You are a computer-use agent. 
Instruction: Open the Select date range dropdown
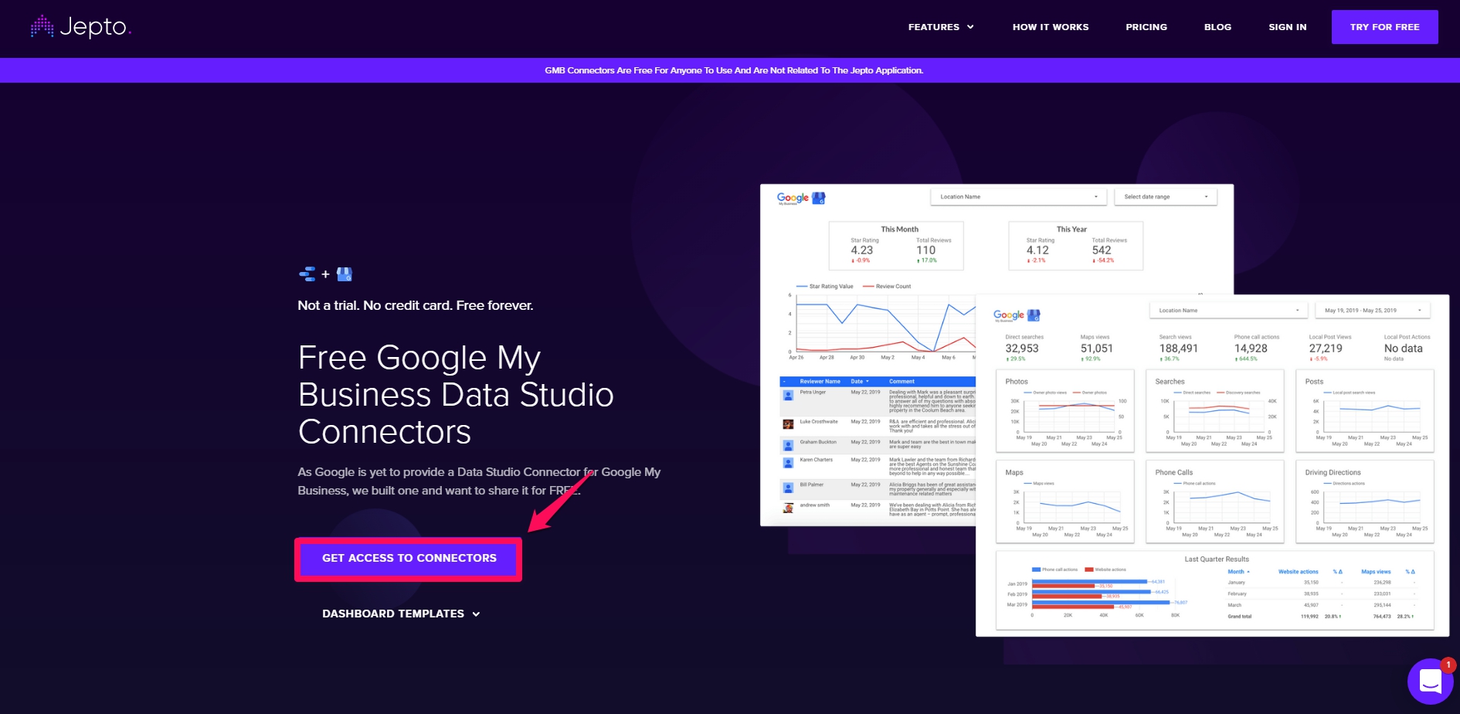pos(1165,197)
